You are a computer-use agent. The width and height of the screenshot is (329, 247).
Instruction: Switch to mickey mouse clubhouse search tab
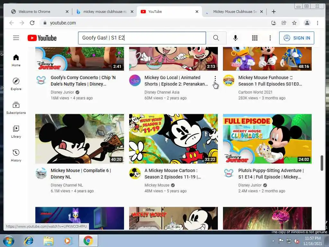coord(105,12)
